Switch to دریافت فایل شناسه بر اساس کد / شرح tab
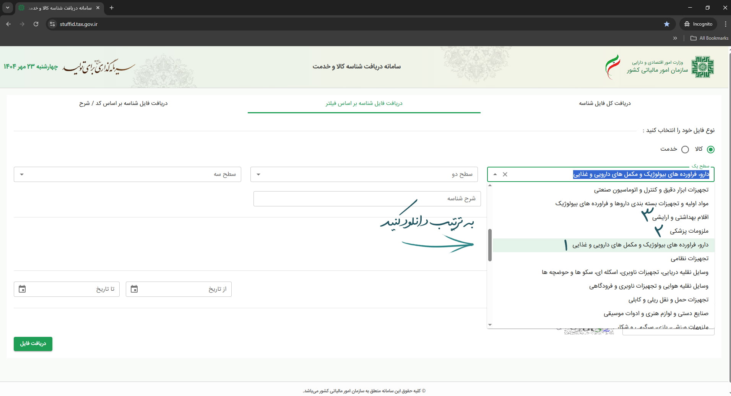The width and height of the screenshot is (731, 396). point(123,103)
